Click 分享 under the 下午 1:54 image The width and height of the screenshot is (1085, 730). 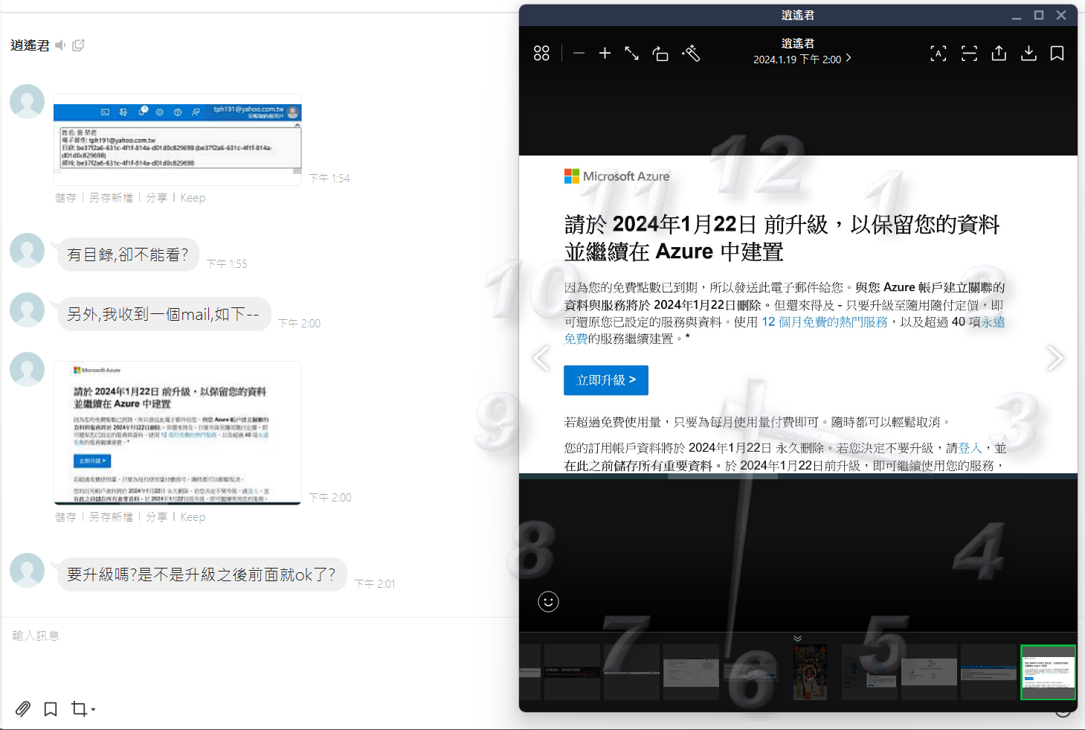[156, 198]
